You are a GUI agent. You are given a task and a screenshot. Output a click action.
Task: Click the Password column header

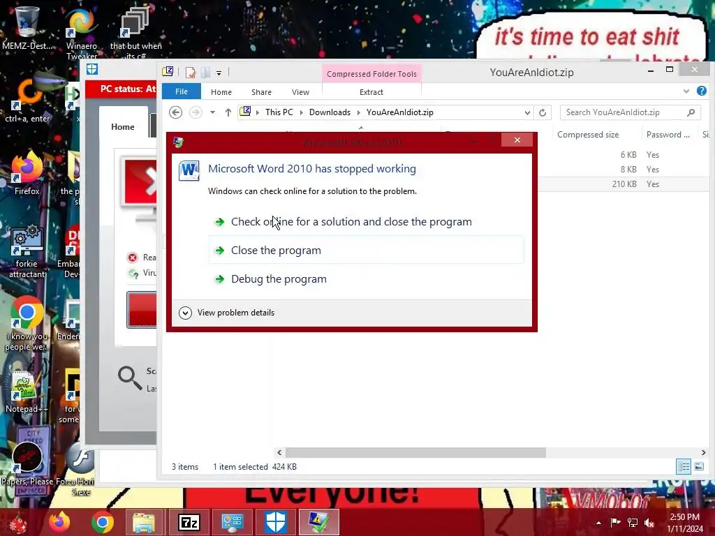[x=668, y=135]
